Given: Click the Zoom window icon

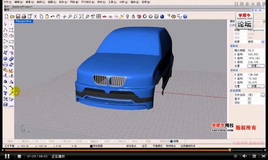Looking at the screenshot, I should tap(76, 16).
